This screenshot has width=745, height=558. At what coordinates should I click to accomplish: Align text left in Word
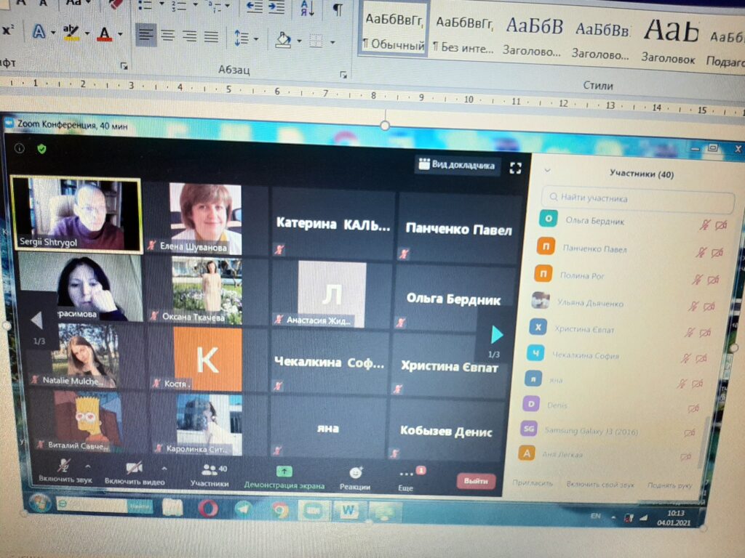point(146,35)
